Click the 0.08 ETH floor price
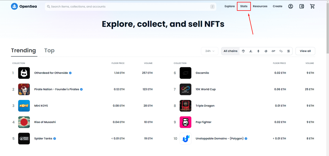This screenshot has height=156, width=329. 119,106
